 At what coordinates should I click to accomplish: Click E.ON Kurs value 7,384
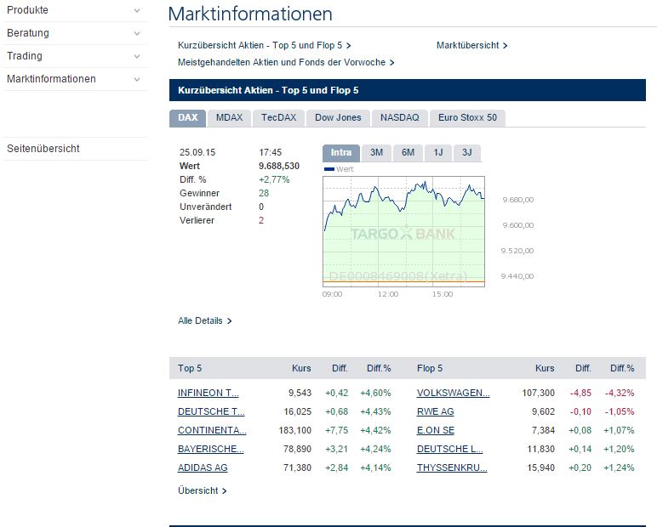pos(543,430)
